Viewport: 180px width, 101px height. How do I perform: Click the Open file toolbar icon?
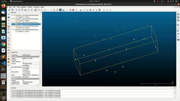tap(9, 10)
